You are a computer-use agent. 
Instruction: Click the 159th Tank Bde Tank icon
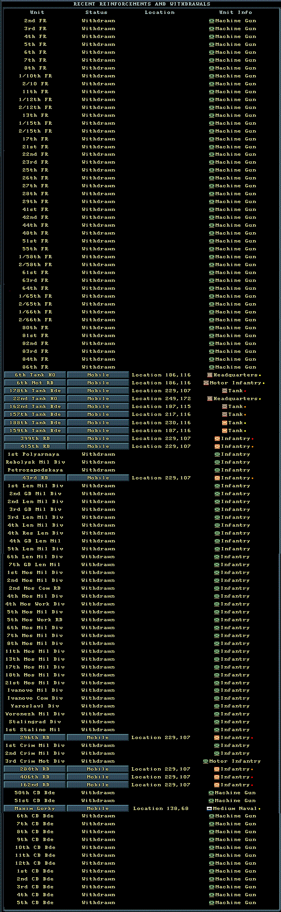[x=224, y=431]
